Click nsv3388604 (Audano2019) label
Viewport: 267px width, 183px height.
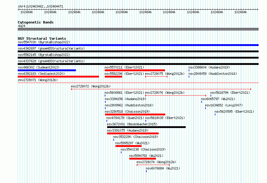tap(209, 67)
